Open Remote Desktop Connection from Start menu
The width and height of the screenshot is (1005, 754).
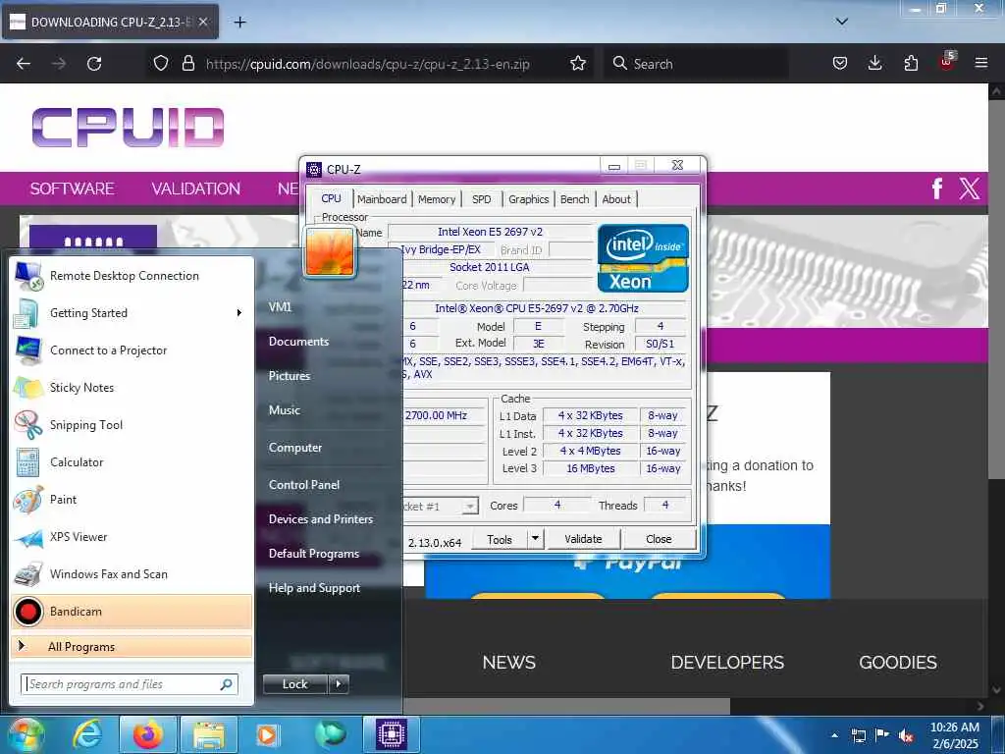point(132,276)
